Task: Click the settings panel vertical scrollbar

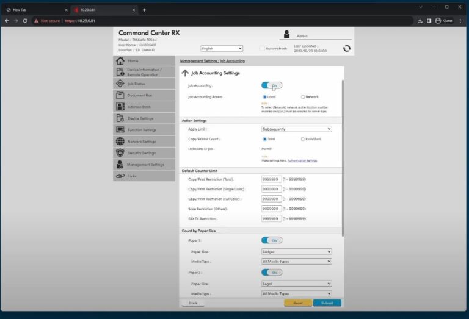Action: tap(343, 158)
